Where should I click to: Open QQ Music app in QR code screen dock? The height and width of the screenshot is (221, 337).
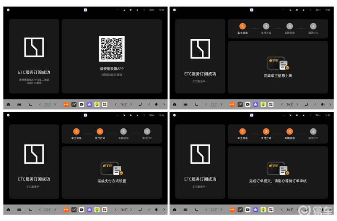pos(97,104)
